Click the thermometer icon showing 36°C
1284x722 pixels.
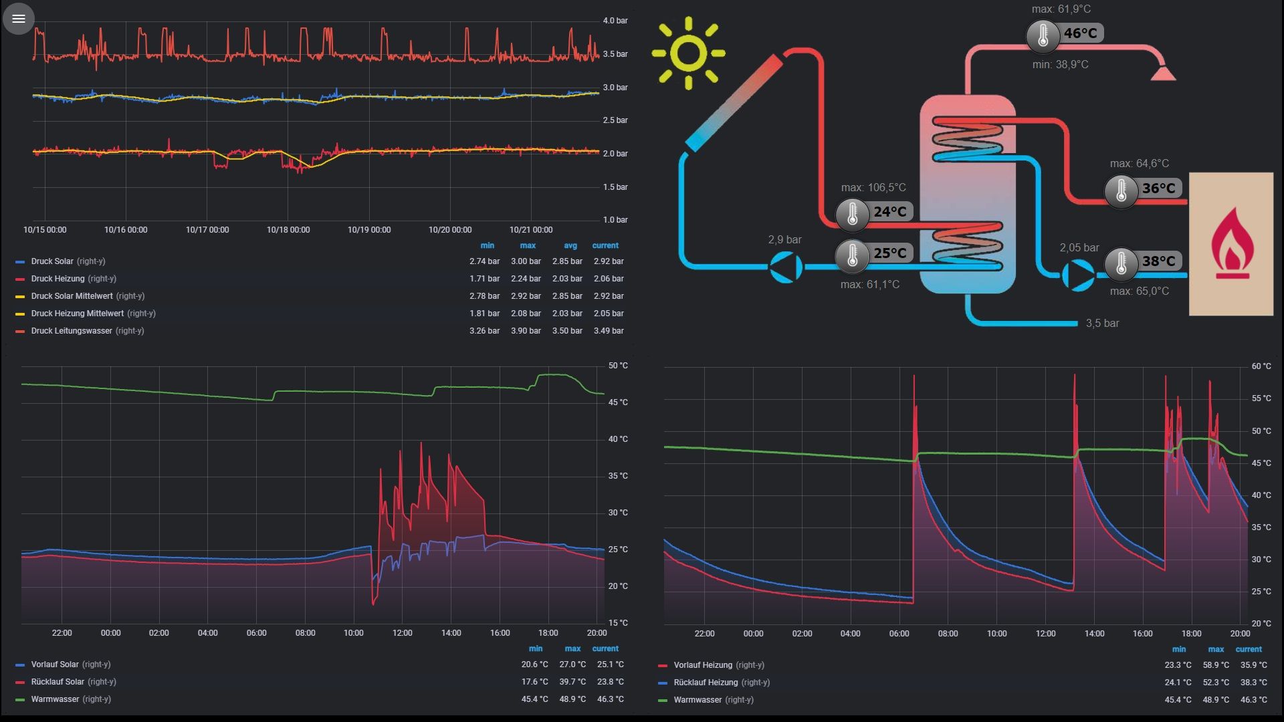pyautogui.click(x=1121, y=191)
